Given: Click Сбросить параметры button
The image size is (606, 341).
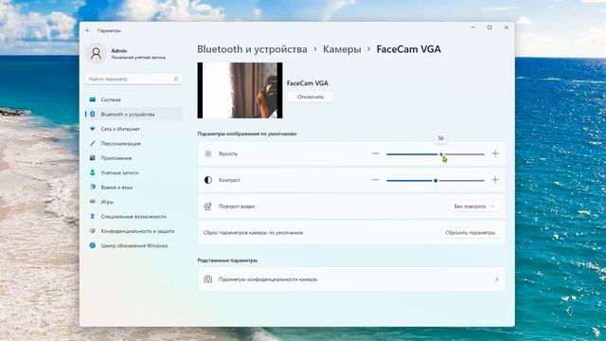Looking at the screenshot, I should point(470,233).
